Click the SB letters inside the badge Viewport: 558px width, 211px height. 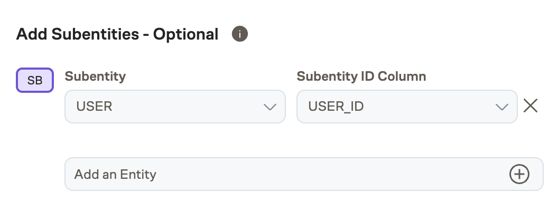click(x=35, y=81)
